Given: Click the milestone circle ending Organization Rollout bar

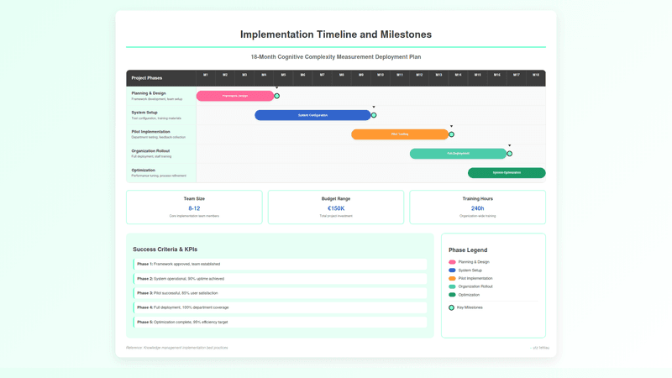Looking at the screenshot, I should (510, 154).
